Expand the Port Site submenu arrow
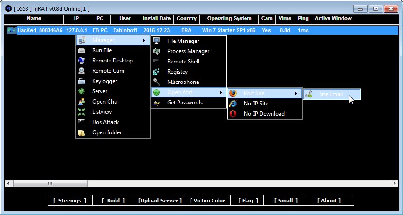Viewport: 403px width, 215px height. point(296,93)
